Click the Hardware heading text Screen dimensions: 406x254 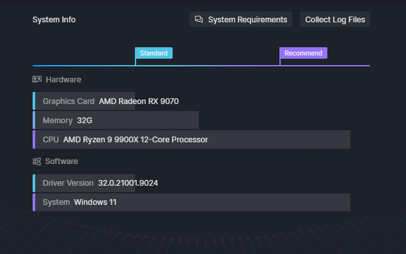click(x=63, y=80)
